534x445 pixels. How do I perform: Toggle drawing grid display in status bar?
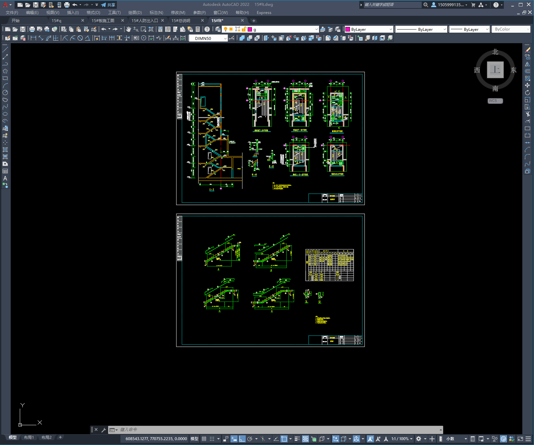(x=204, y=439)
